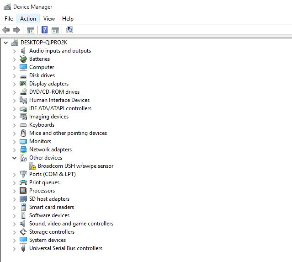Click the Audio inputs and outputs speaker icon

[x=23, y=51]
